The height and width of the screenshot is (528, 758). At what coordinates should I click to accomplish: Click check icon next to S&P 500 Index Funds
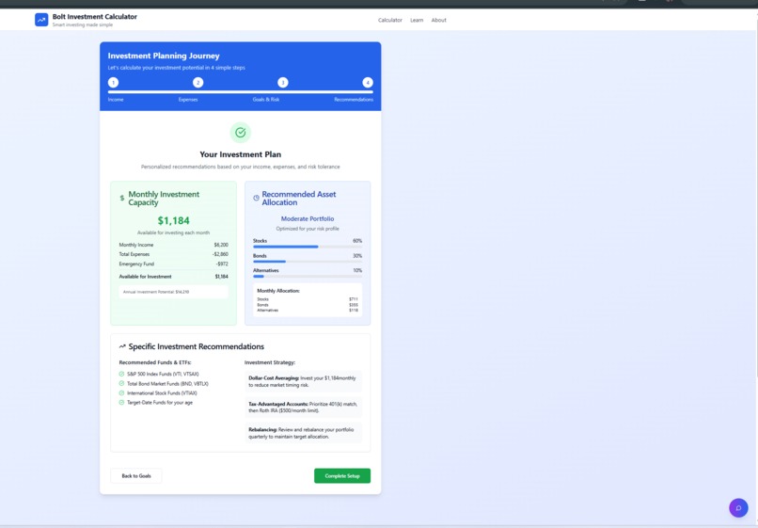coord(121,374)
